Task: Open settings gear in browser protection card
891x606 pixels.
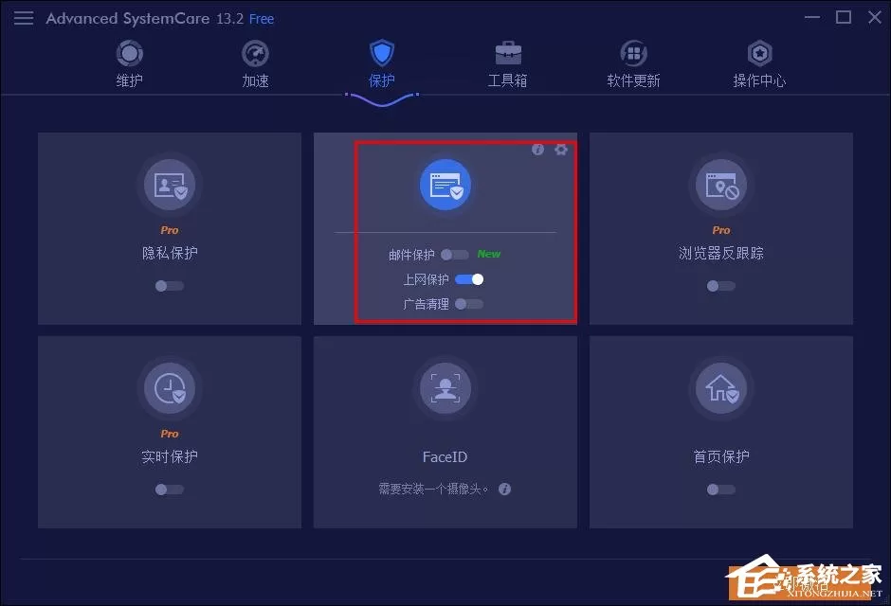Action: tap(561, 150)
